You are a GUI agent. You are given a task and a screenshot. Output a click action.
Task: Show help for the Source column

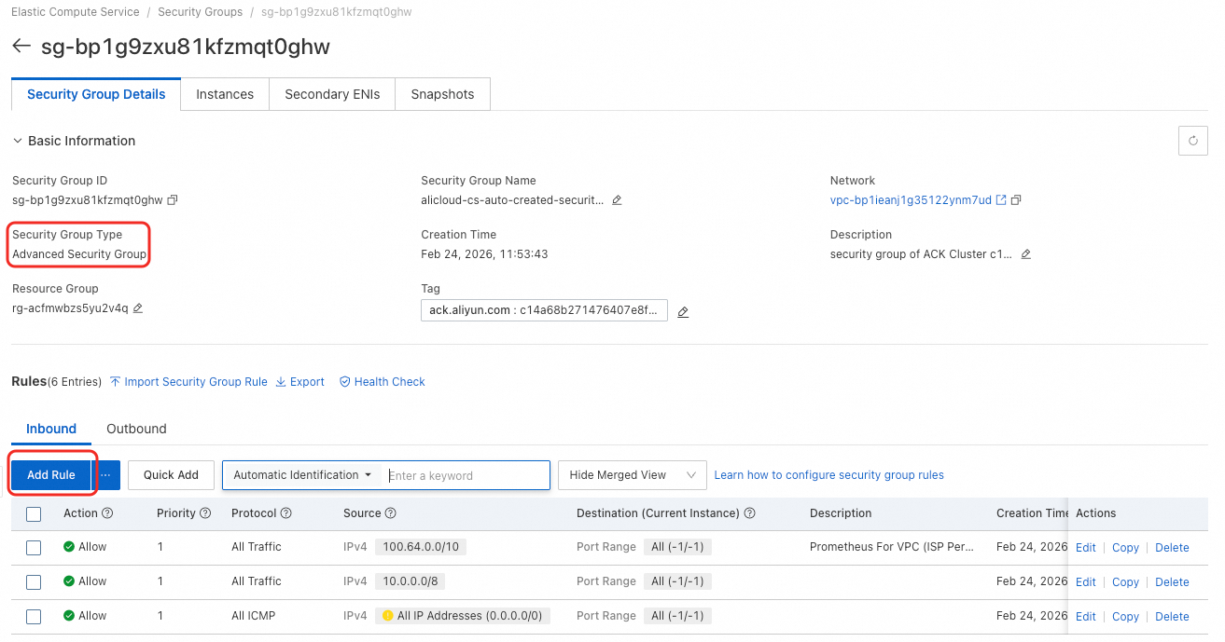coord(391,513)
